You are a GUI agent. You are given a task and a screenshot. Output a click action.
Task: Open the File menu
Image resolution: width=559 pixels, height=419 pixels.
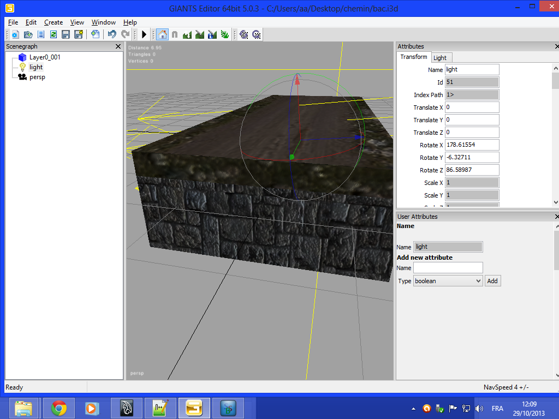coord(13,22)
